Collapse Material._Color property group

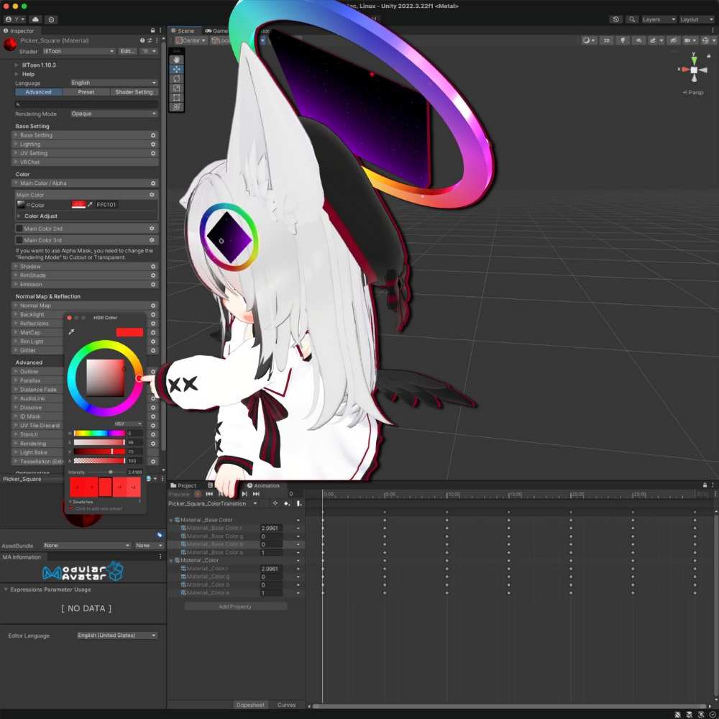171,560
